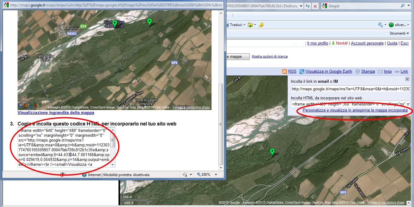Screen dimensions: 414x207
Task: Click the Novità! link
Action: point(342,43)
